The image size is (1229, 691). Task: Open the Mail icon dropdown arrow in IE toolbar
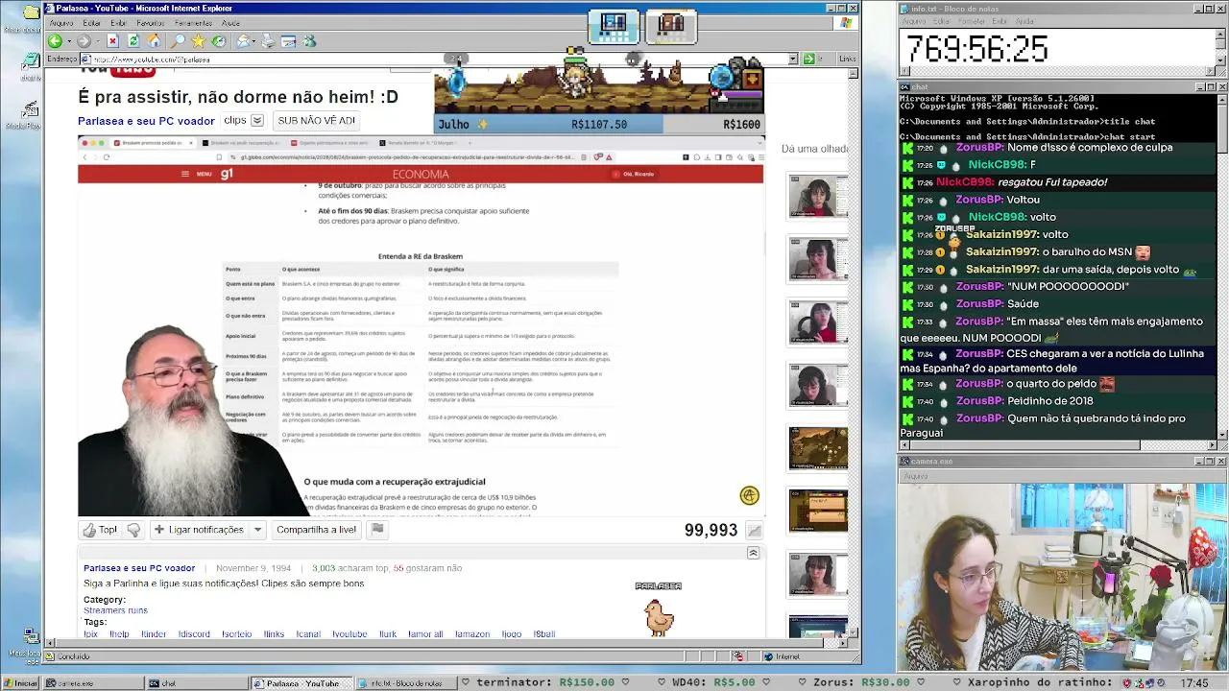254,41
